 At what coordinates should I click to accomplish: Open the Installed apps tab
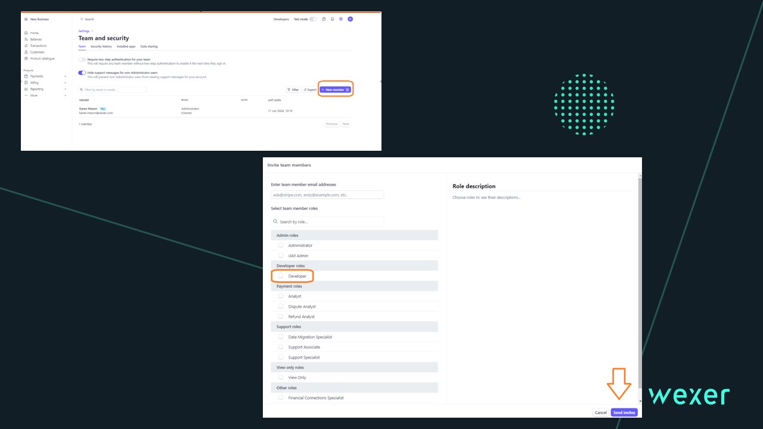click(126, 46)
